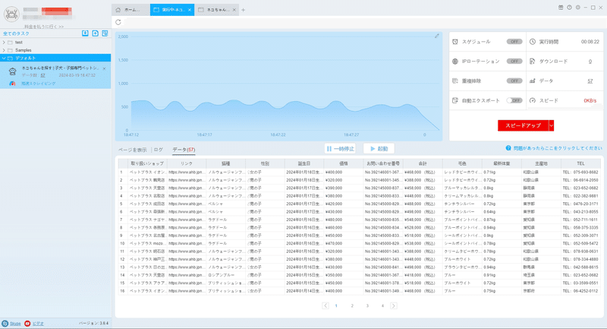The height and width of the screenshot is (329, 607).
Task: Open the Skype link in the footer
Action: (15, 324)
